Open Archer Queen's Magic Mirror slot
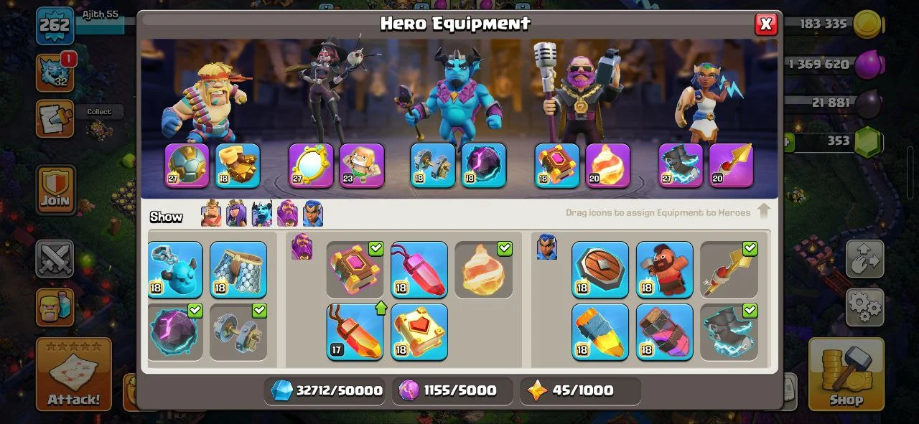919x424 pixels. [x=311, y=166]
